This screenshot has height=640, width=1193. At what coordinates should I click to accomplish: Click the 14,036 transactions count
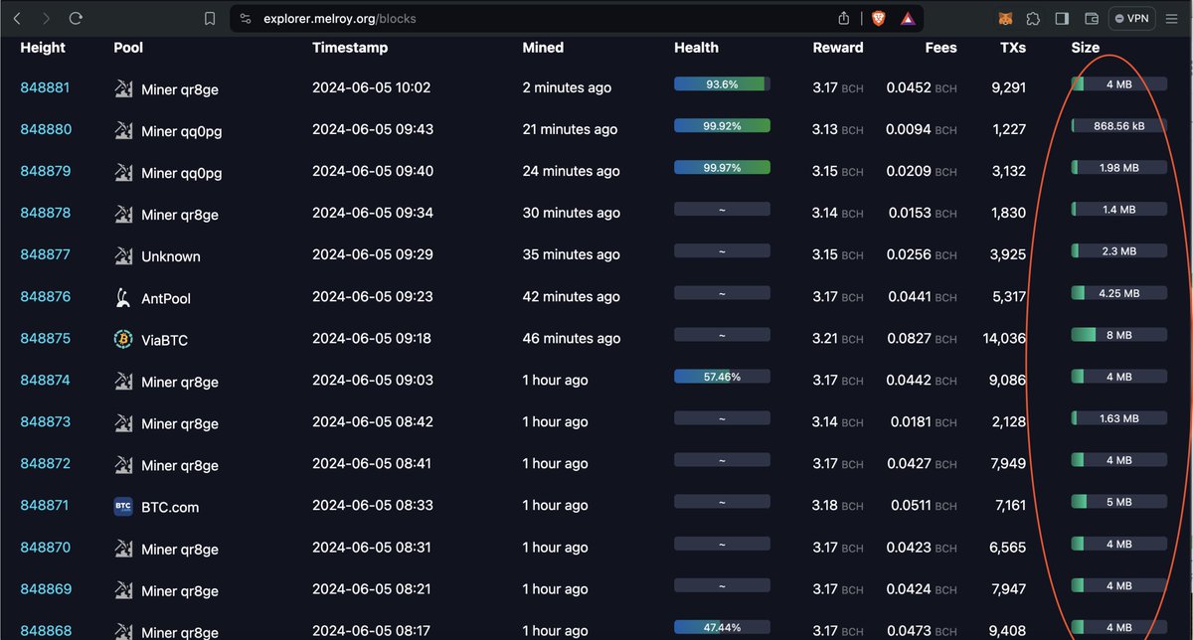click(x=1004, y=338)
